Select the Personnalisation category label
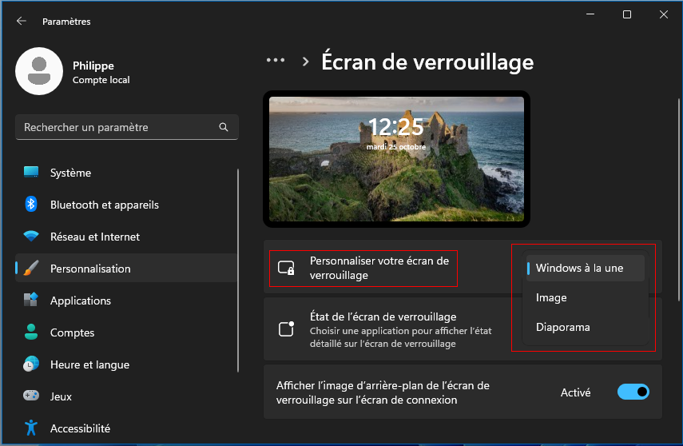683x446 pixels. pyautogui.click(x=90, y=269)
